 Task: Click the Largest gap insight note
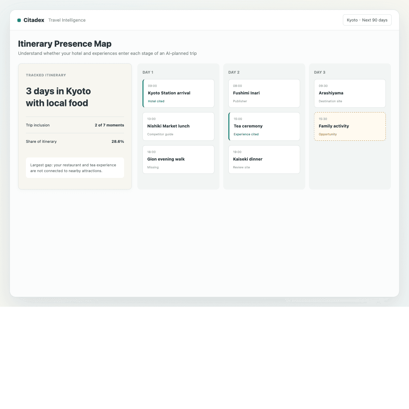click(75, 168)
